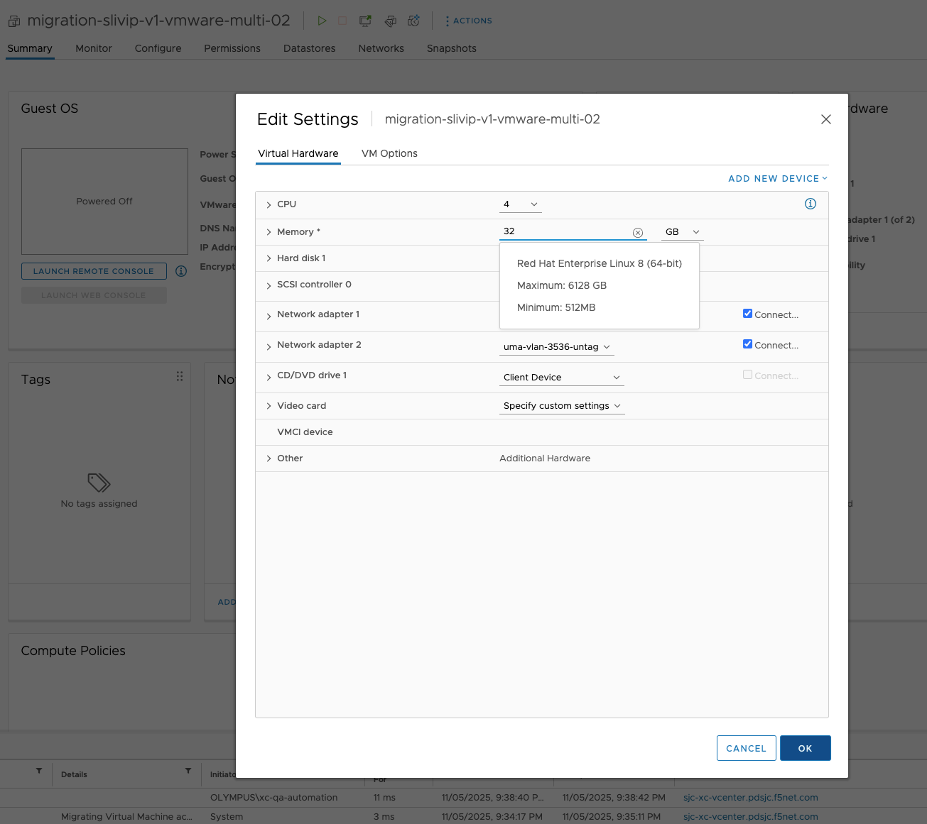Power on the virtual machine
This screenshot has width=927, height=824.
(322, 21)
